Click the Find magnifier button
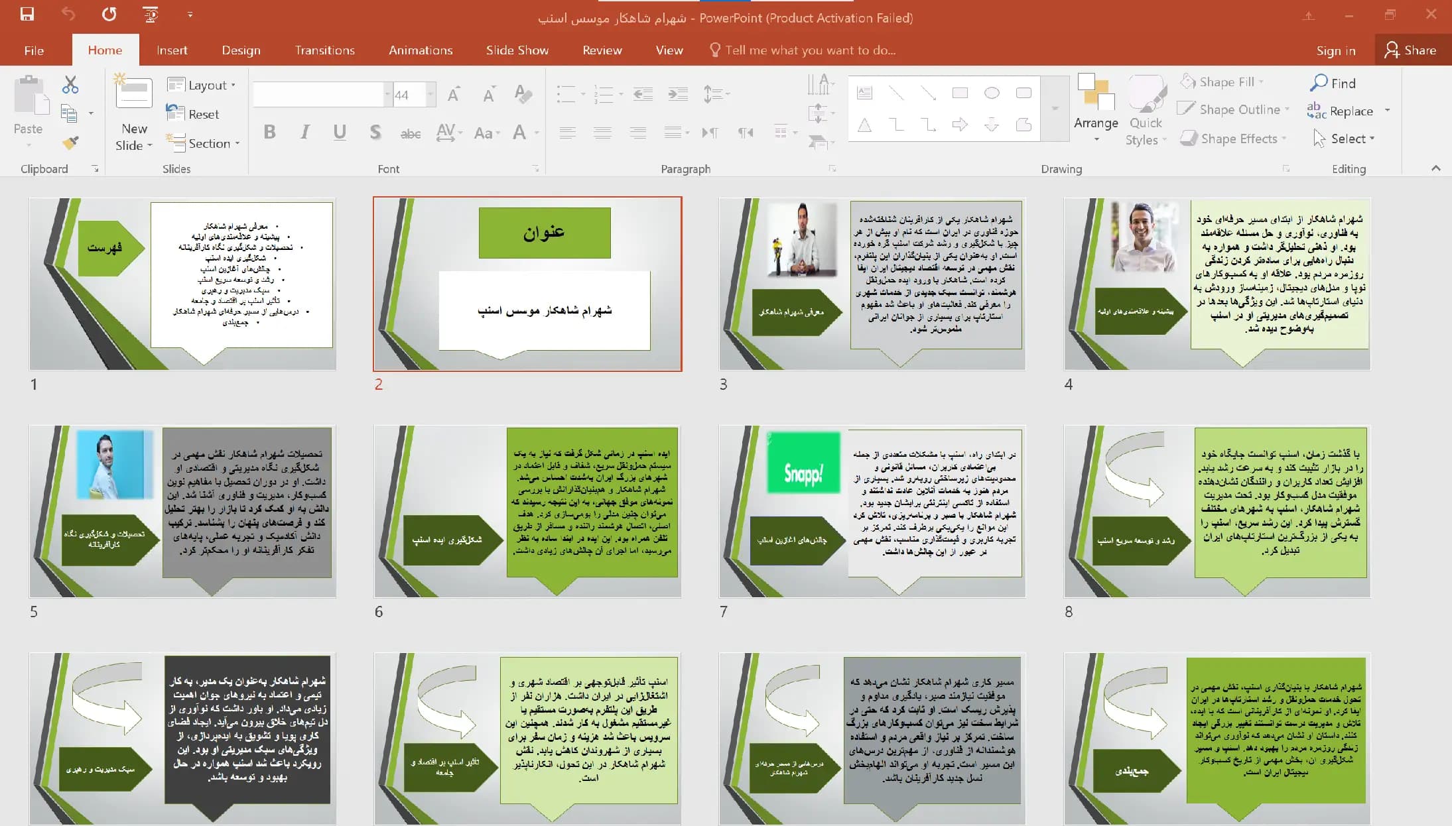Screen dimensions: 1452x826 [1333, 83]
